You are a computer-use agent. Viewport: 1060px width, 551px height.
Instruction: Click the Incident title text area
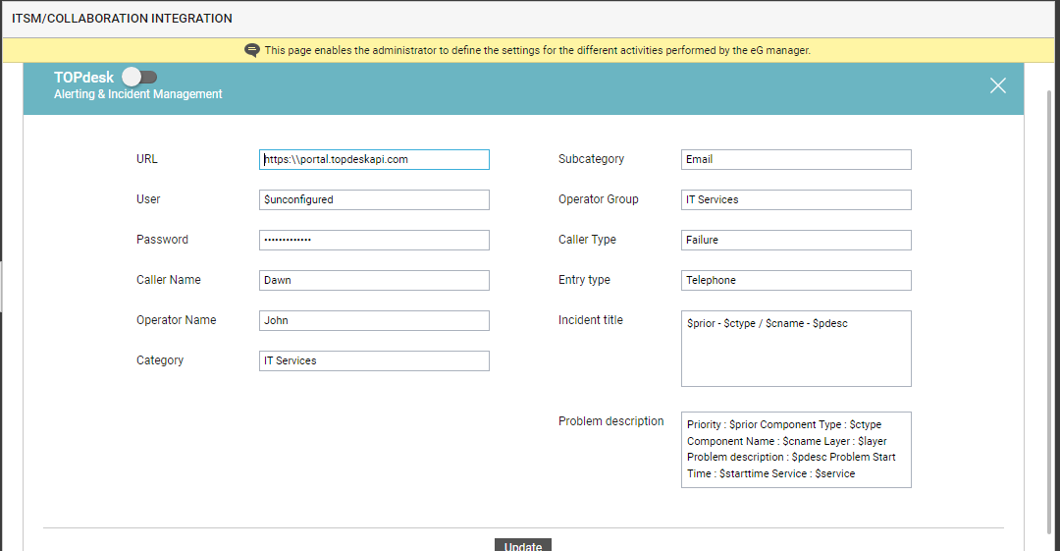[796, 349]
